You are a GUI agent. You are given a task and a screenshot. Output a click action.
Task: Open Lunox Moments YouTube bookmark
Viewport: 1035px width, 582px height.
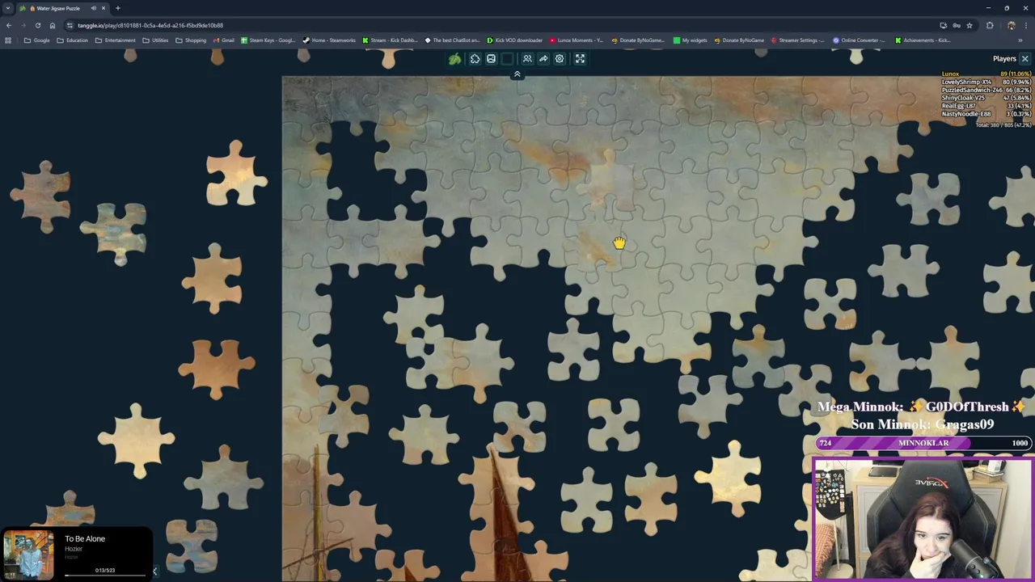[577, 40]
